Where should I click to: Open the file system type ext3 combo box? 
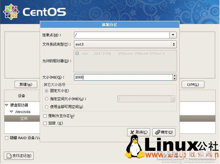click(125, 44)
